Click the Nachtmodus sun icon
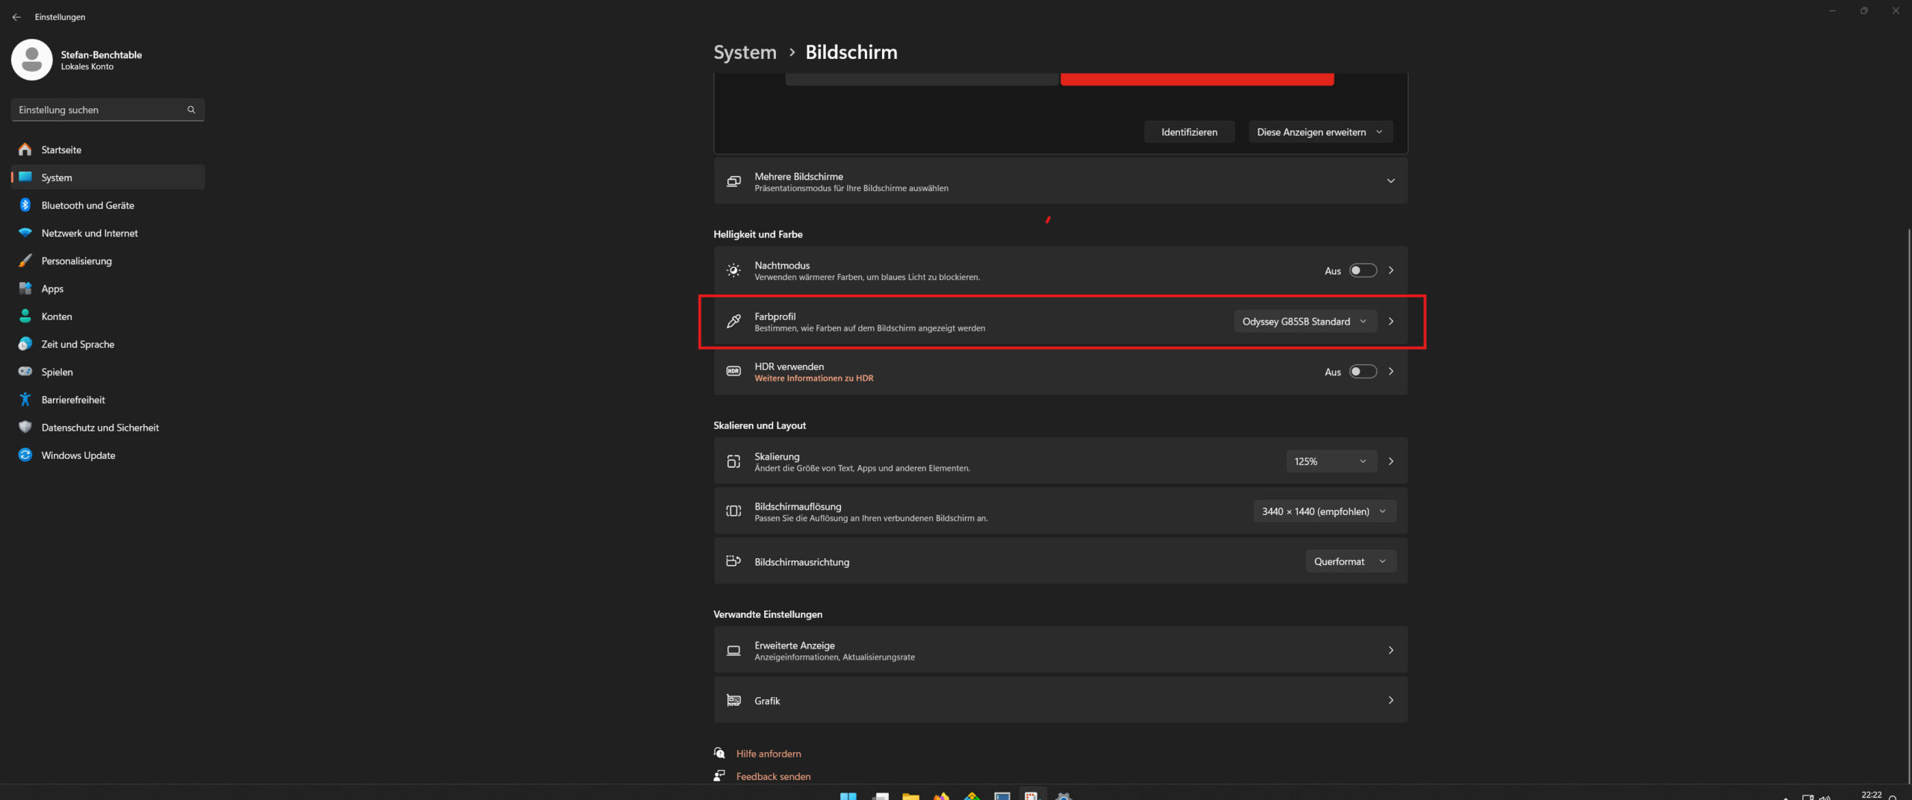Screen dimensions: 1912x800 [x=733, y=270]
